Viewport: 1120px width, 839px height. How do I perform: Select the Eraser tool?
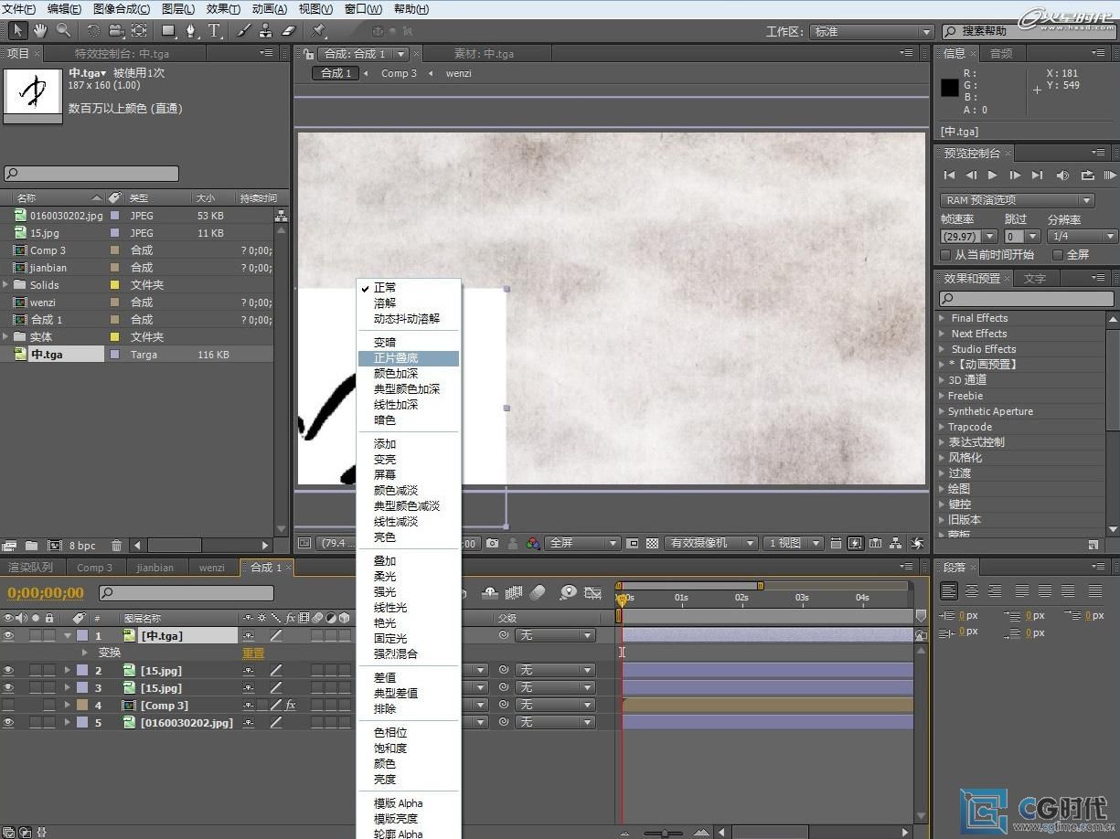[x=289, y=31]
